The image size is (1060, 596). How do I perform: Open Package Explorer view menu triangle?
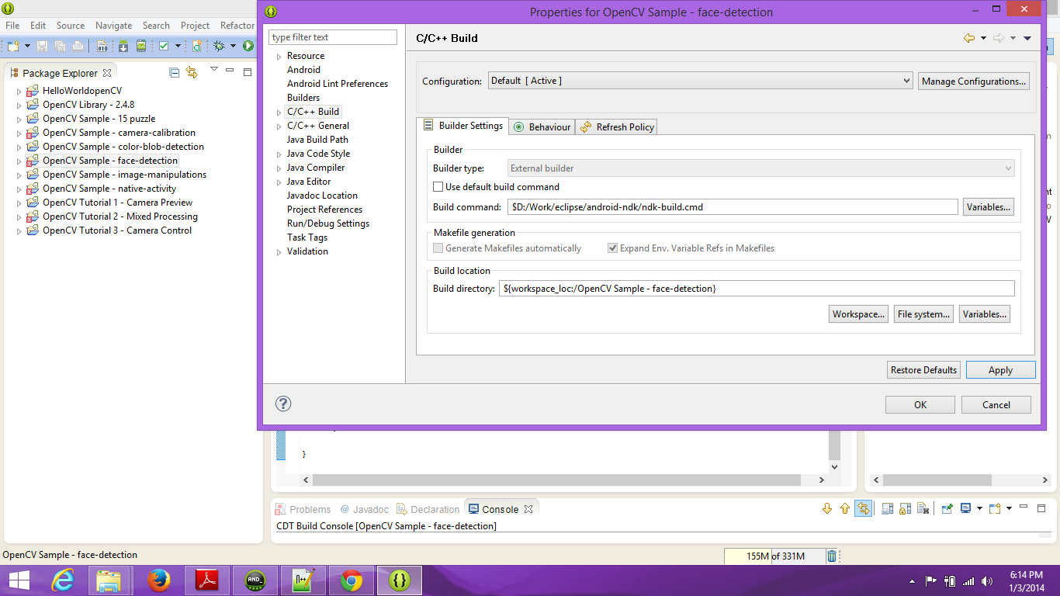coord(214,70)
